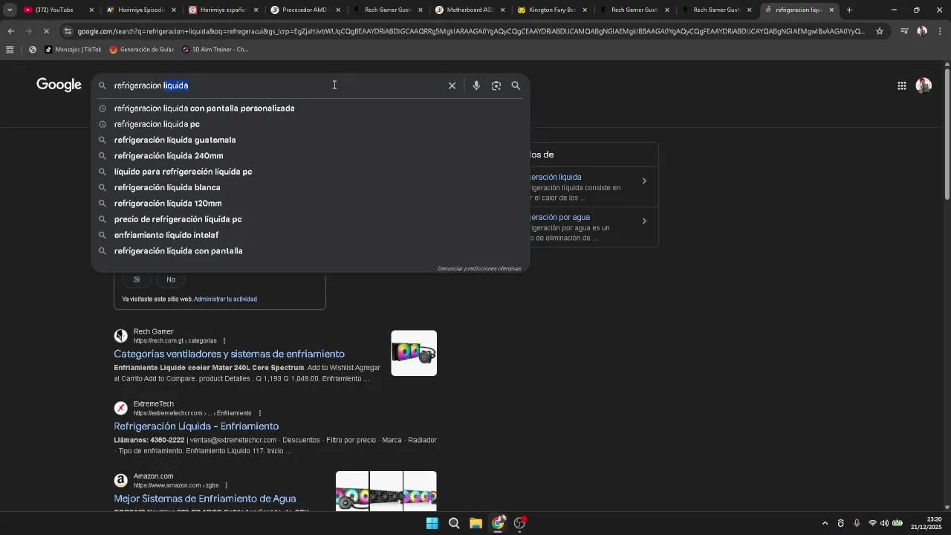Open more options for Amazon.com result

click(x=226, y=485)
